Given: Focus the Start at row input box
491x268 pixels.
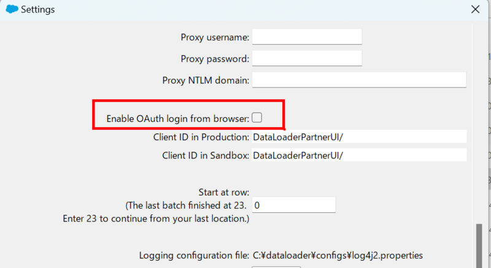Looking at the screenshot, I should (x=293, y=205).
